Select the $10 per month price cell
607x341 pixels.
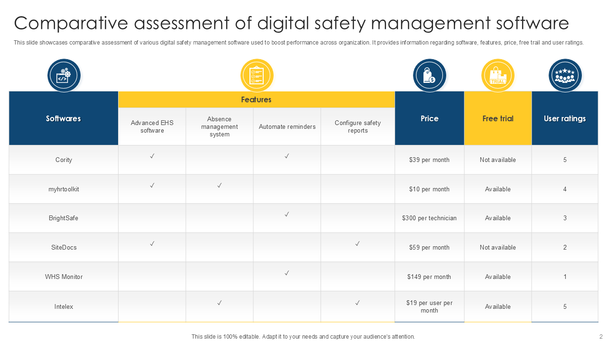click(x=429, y=189)
